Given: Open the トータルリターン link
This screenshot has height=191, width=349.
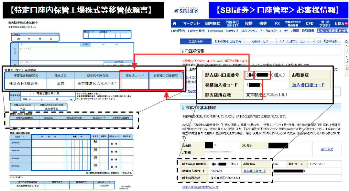Looking at the screenshot, I should (x=271, y=31).
